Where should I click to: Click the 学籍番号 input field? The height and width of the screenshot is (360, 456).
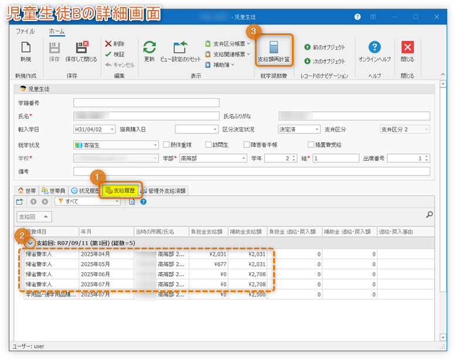146,103
